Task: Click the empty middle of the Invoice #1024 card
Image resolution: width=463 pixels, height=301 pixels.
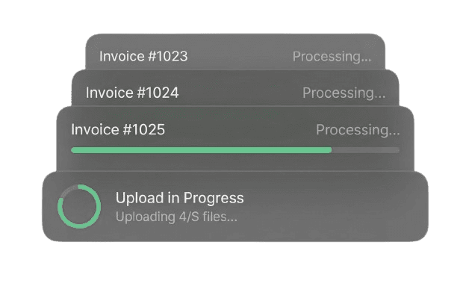Action: click(239, 93)
